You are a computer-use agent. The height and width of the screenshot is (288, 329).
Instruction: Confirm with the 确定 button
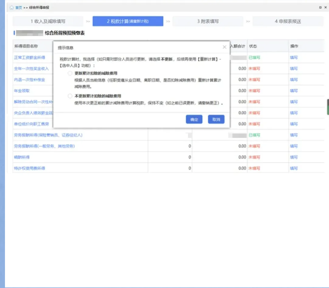point(194,120)
